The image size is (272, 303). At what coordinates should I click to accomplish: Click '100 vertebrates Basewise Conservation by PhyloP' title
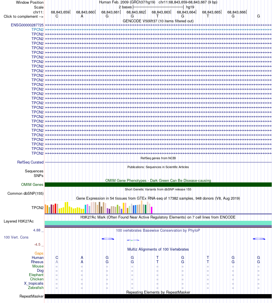[x=158, y=230]
